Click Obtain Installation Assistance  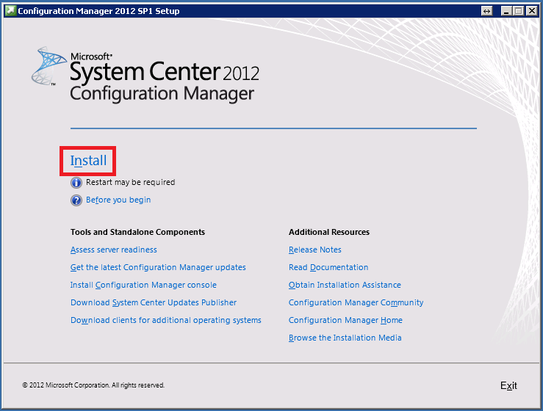[x=345, y=285]
